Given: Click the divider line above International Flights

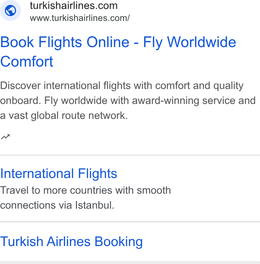Looking at the screenshot, I should click(130, 155).
